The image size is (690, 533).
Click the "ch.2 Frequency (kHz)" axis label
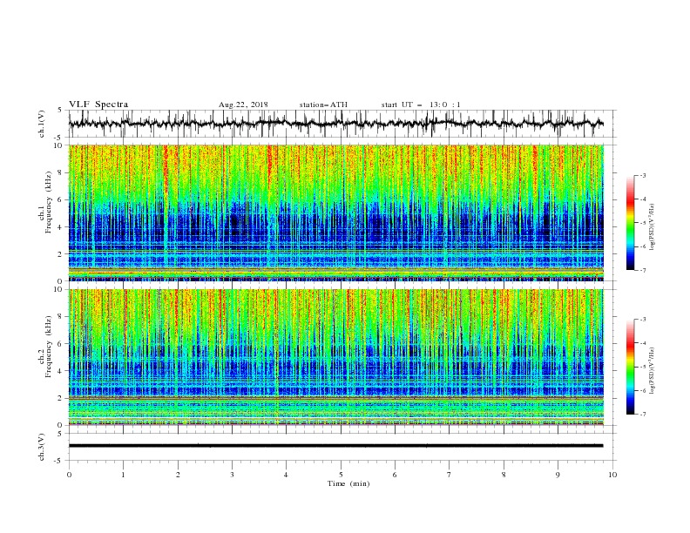45,347
